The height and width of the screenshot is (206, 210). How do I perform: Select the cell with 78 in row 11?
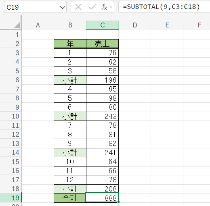pos(102,125)
